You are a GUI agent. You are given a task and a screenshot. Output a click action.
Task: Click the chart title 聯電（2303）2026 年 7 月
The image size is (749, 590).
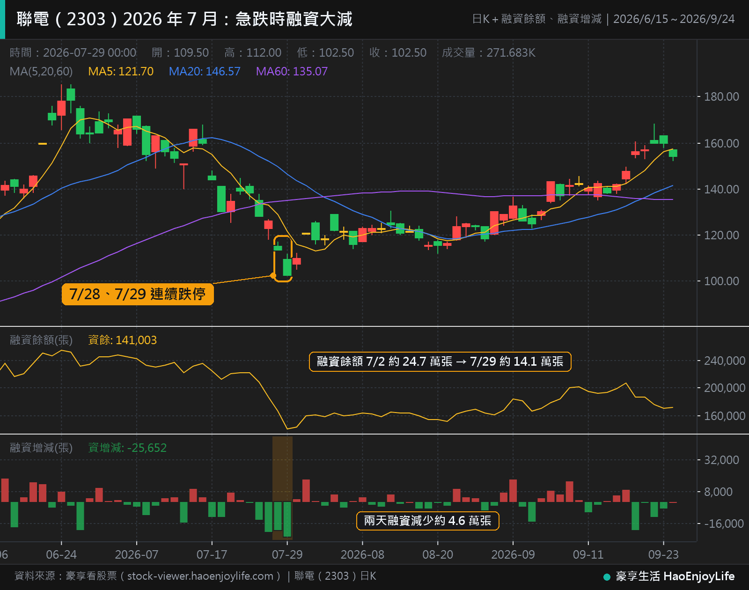[117, 19]
